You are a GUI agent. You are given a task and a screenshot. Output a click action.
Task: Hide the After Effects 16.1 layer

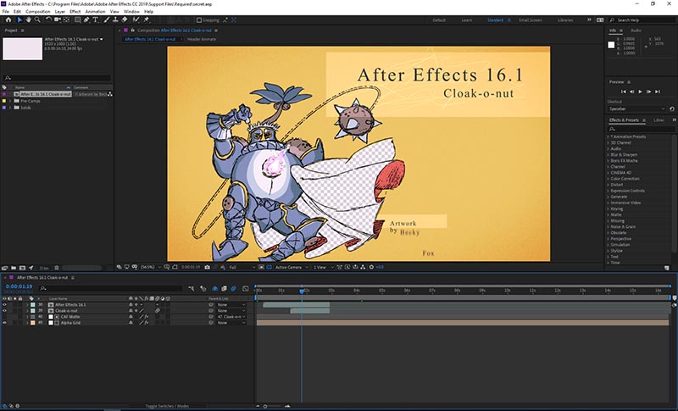(x=5, y=304)
